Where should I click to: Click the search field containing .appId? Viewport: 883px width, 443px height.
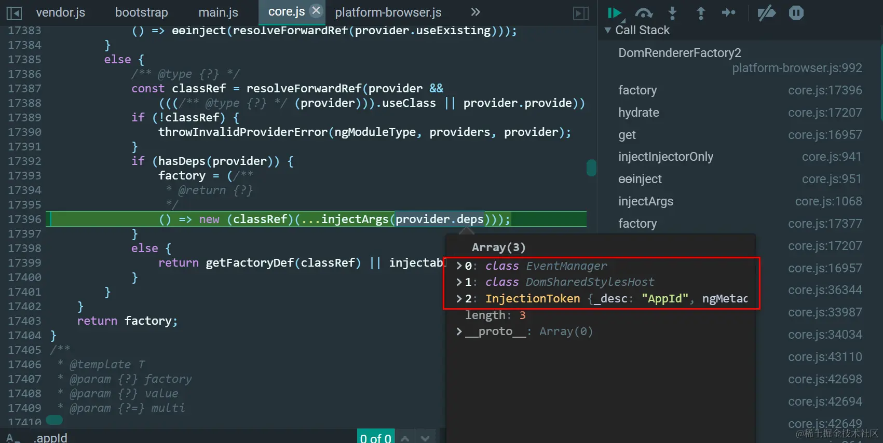(x=192, y=437)
